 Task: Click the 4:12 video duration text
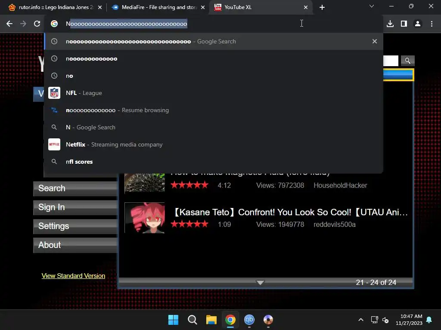(x=224, y=186)
